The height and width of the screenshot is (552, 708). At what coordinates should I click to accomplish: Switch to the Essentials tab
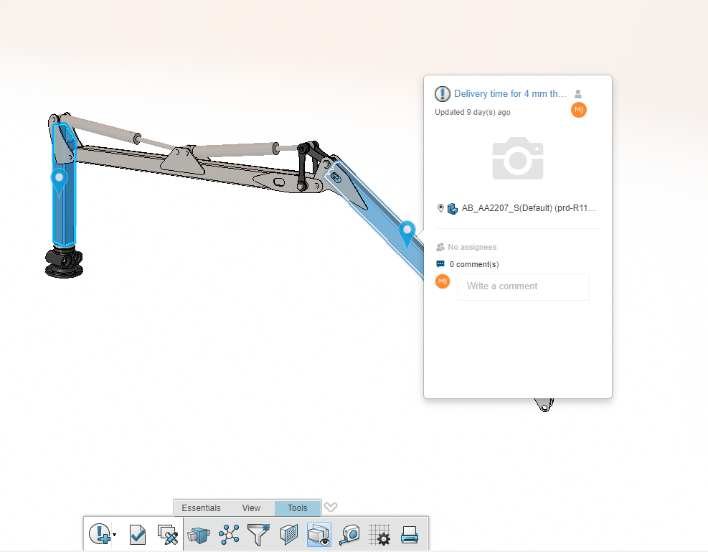[x=201, y=508]
